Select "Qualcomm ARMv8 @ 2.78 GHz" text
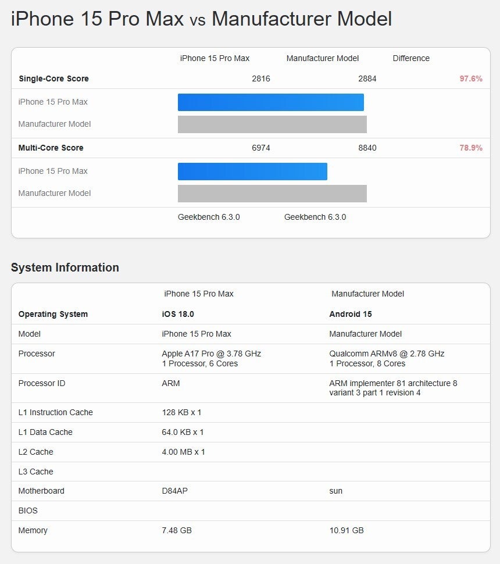Screen dimensions: 500x564 tap(387, 354)
